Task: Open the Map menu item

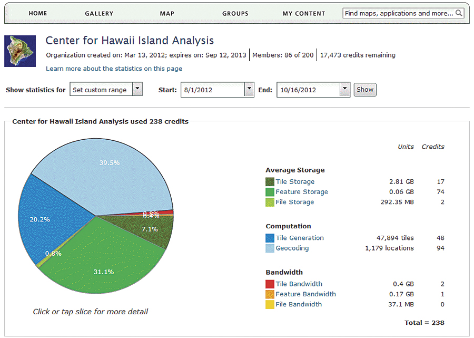Action: (167, 14)
